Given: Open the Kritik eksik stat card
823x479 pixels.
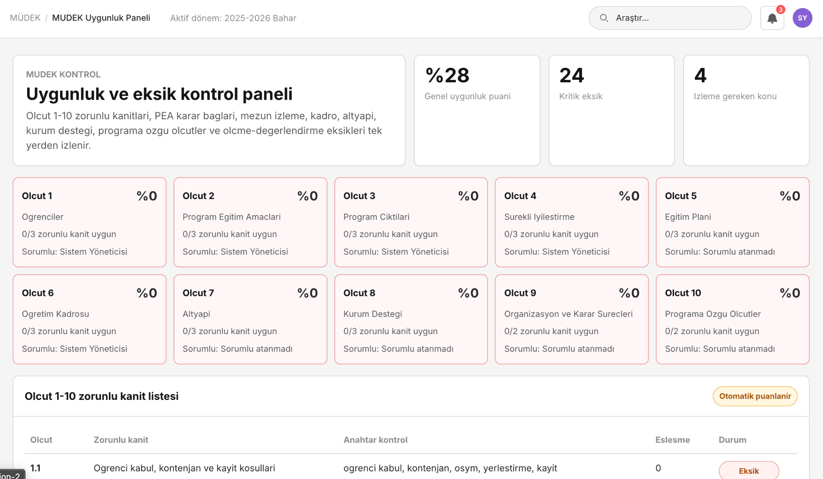Looking at the screenshot, I should click(611, 110).
